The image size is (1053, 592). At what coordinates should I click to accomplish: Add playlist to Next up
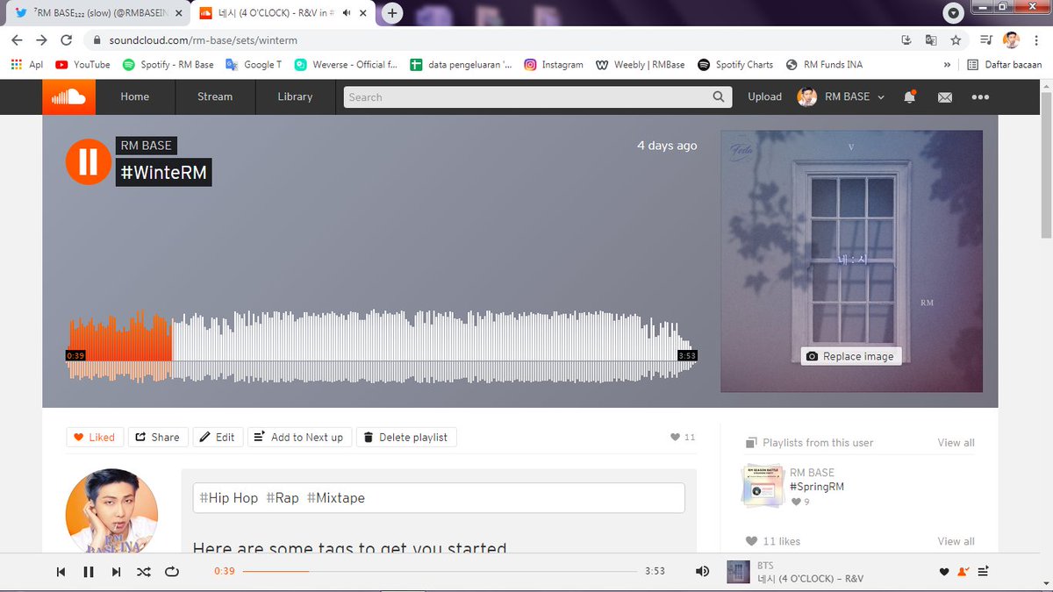(x=299, y=437)
